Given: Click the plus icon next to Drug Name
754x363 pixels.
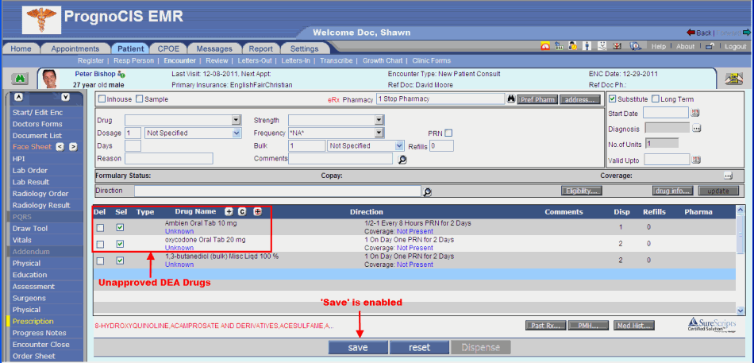Looking at the screenshot, I should click(x=229, y=212).
